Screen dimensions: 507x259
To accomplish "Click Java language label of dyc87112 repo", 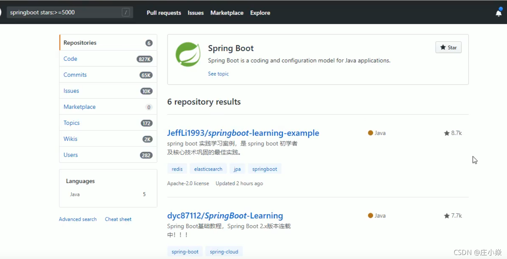I will point(377,216).
